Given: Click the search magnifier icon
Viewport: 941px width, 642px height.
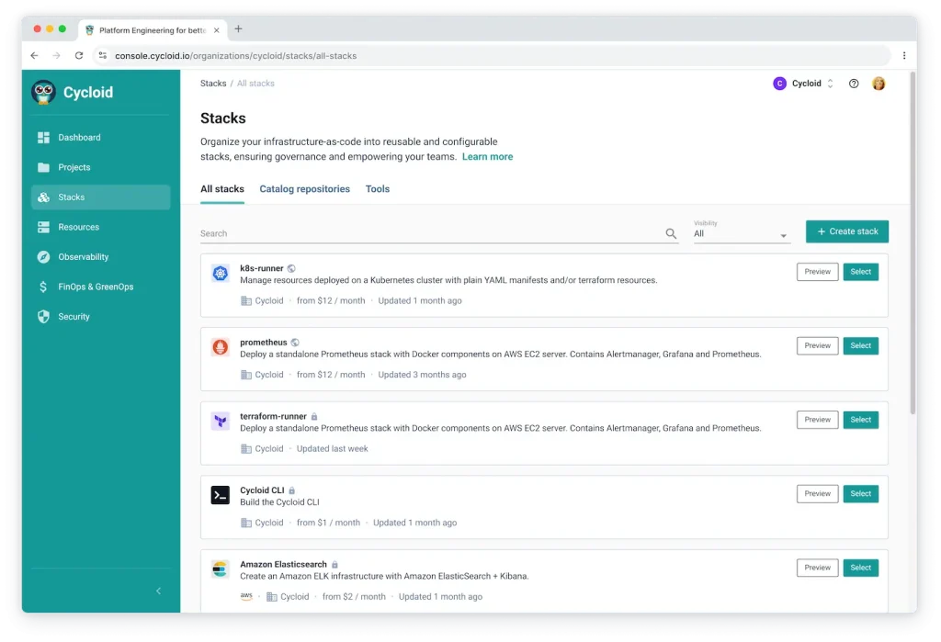Looking at the screenshot, I should tap(671, 233).
